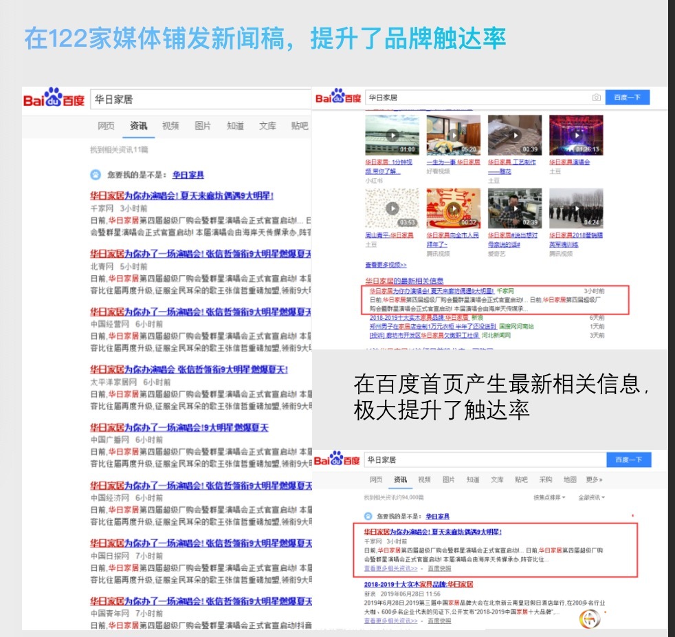Switch to 贴吧 tab in bottom-right page

[521, 479]
